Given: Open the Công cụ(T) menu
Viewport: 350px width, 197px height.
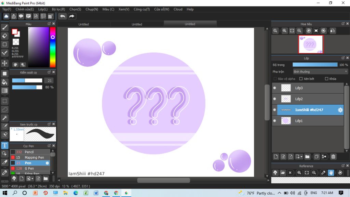Looking at the screenshot, I should point(142,9).
